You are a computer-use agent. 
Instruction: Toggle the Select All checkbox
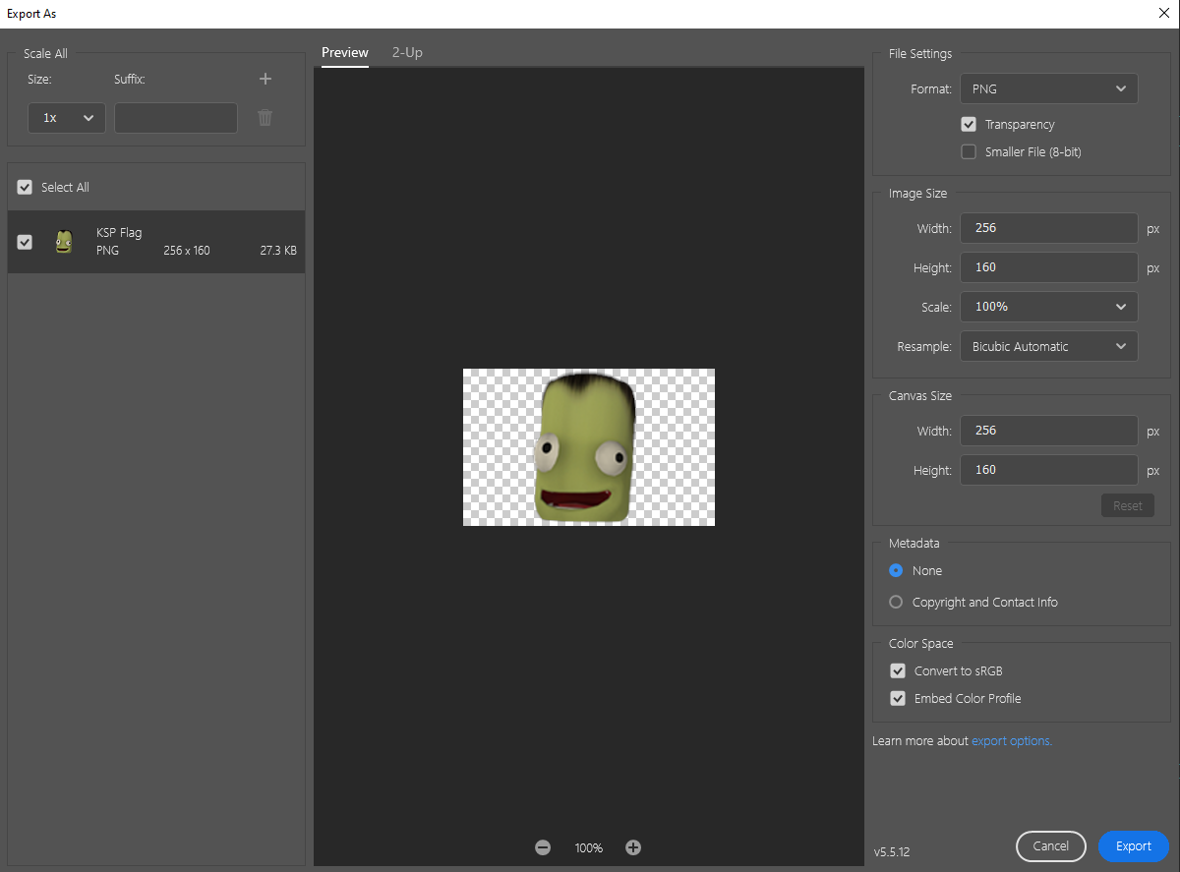(x=25, y=187)
